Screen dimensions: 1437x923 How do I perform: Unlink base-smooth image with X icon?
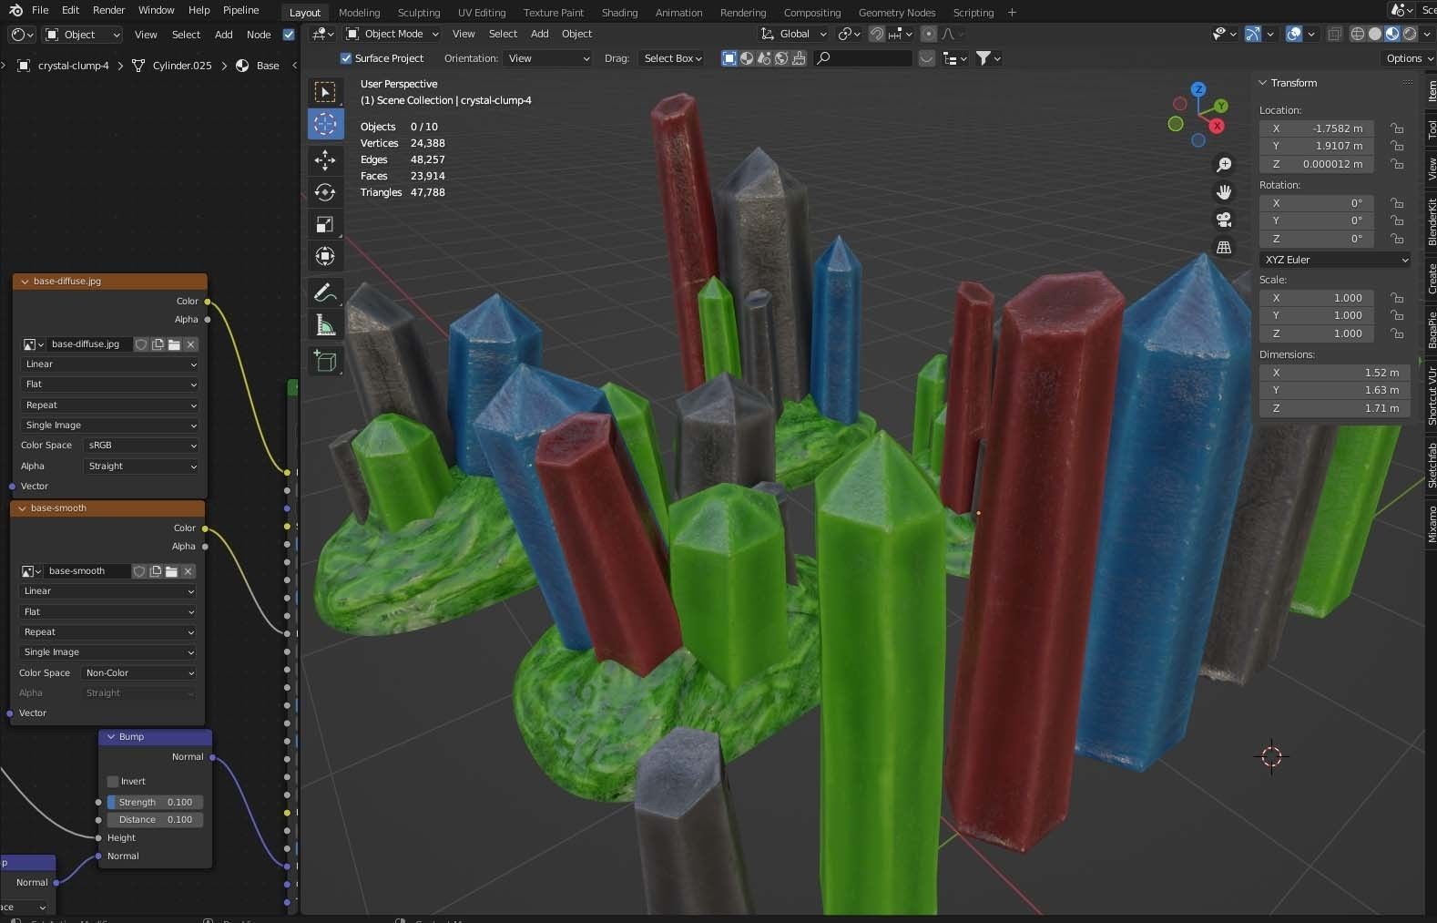point(188,571)
